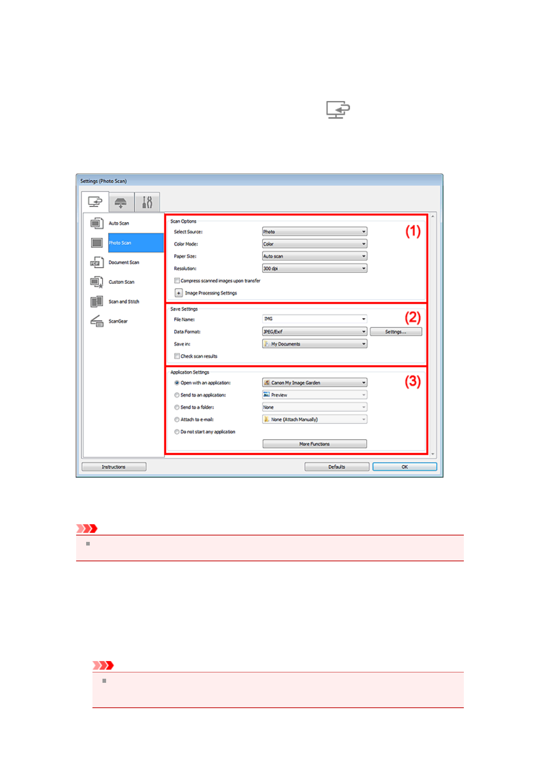Open the Custom Scan icon

pyautogui.click(x=97, y=282)
